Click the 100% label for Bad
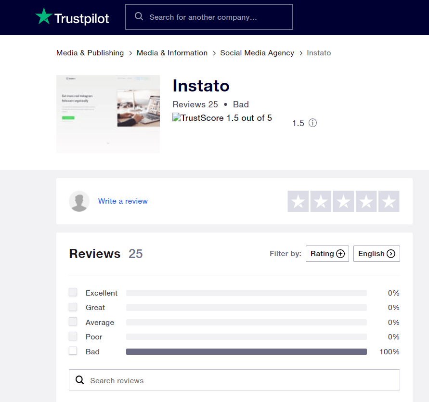 click(390, 351)
